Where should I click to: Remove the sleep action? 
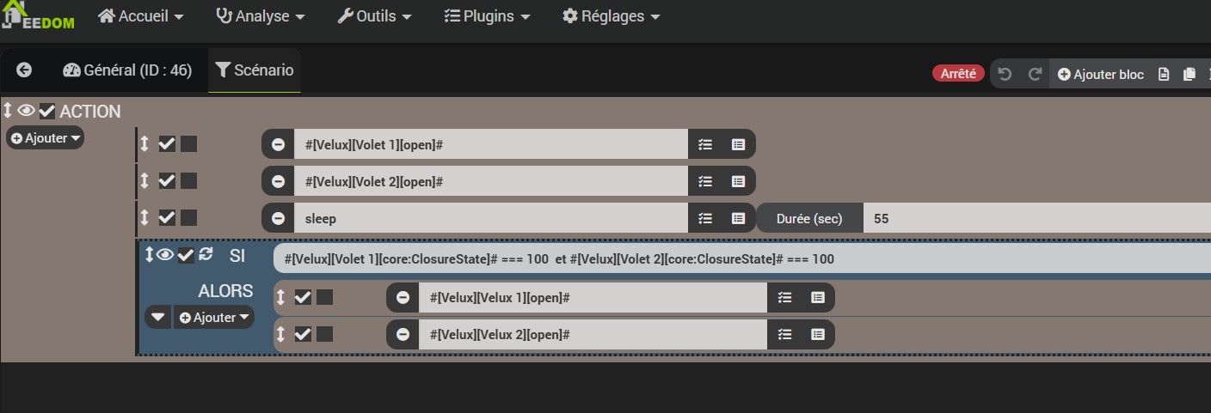click(x=278, y=218)
